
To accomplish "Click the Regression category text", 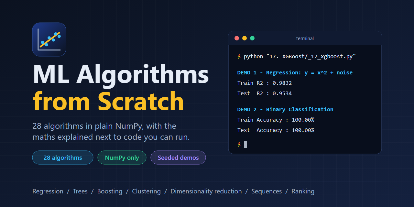I will pos(48,191).
